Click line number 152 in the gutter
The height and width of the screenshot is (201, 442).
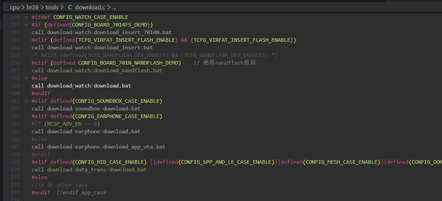click(x=15, y=32)
